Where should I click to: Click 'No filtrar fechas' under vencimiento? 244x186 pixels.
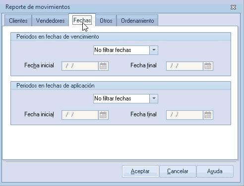[122, 50]
